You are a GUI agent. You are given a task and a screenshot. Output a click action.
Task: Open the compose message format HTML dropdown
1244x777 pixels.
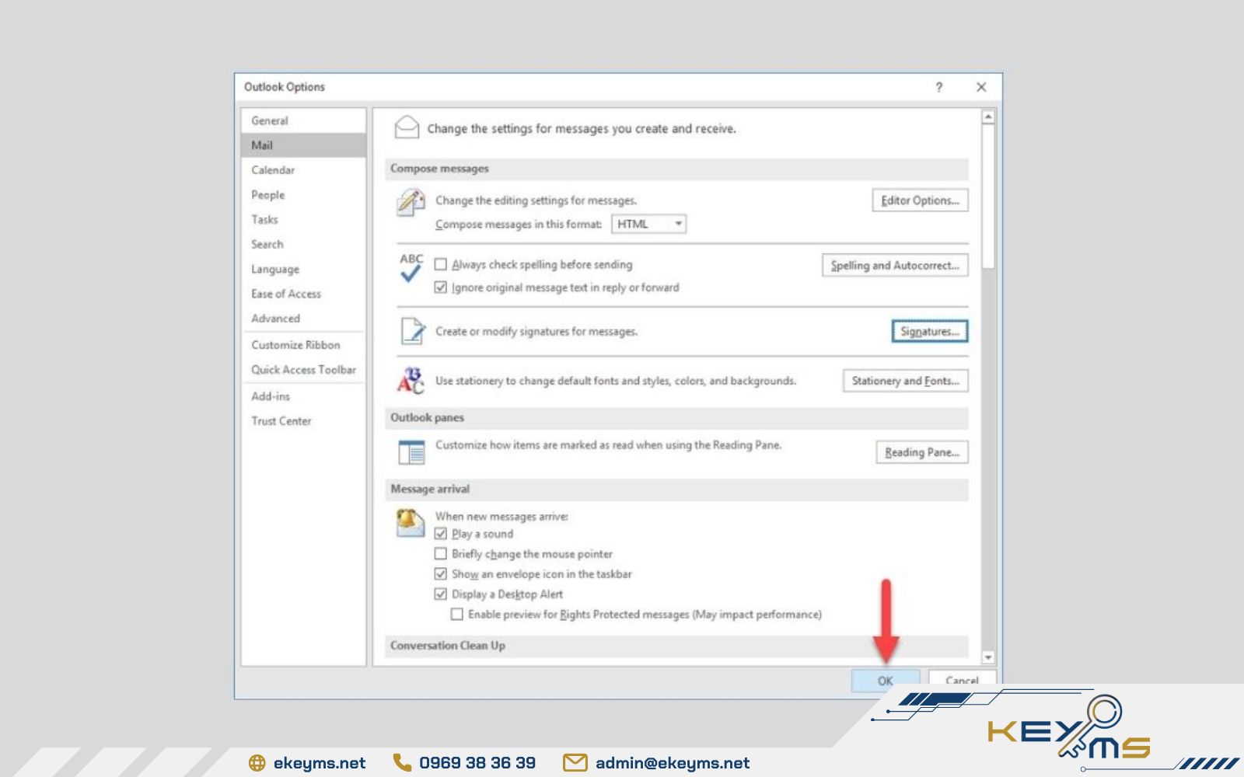click(x=649, y=224)
